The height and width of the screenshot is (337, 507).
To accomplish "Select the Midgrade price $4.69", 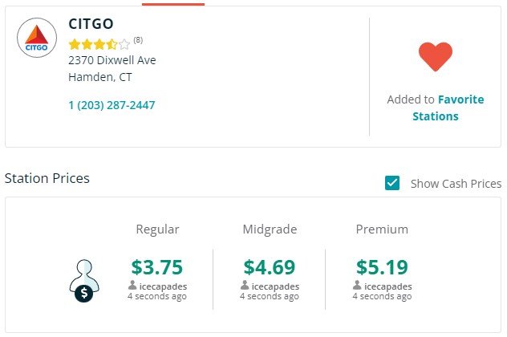I will 270,267.
